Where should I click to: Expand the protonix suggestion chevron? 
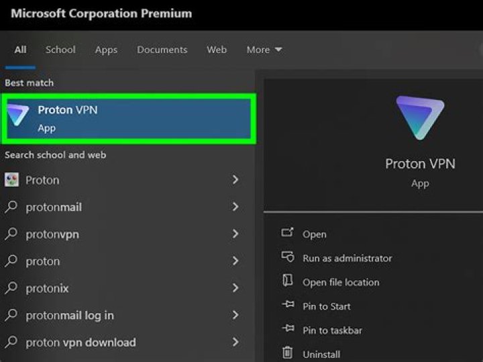pyautogui.click(x=235, y=287)
